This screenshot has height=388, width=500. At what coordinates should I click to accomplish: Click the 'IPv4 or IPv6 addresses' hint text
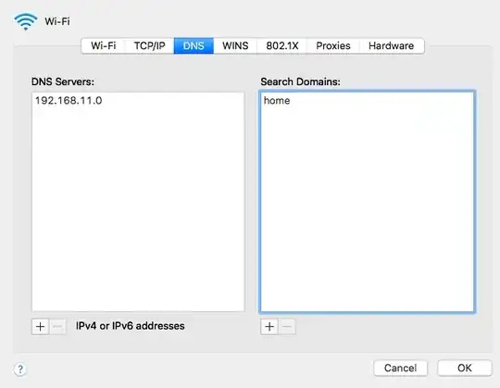pyautogui.click(x=131, y=326)
